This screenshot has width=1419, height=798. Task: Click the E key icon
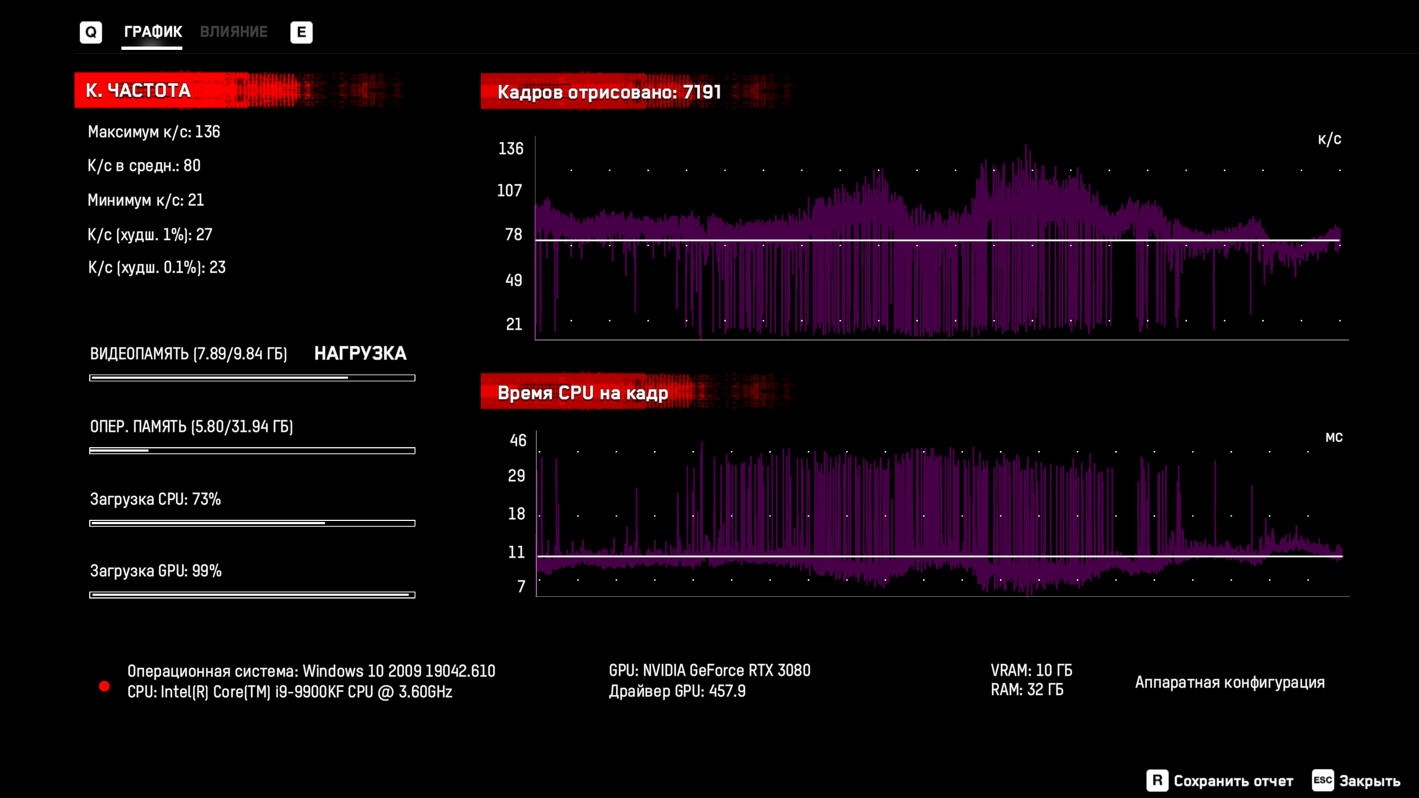[301, 32]
